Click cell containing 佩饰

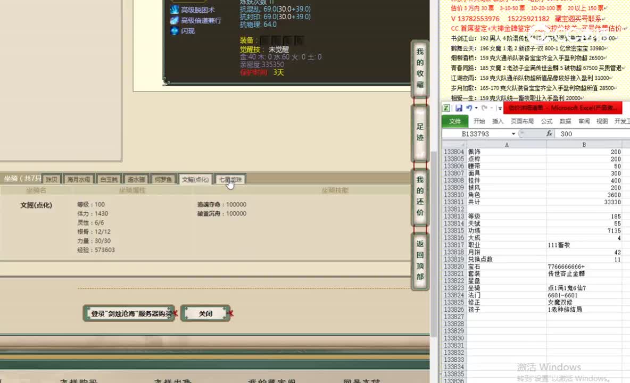click(x=506, y=152)
